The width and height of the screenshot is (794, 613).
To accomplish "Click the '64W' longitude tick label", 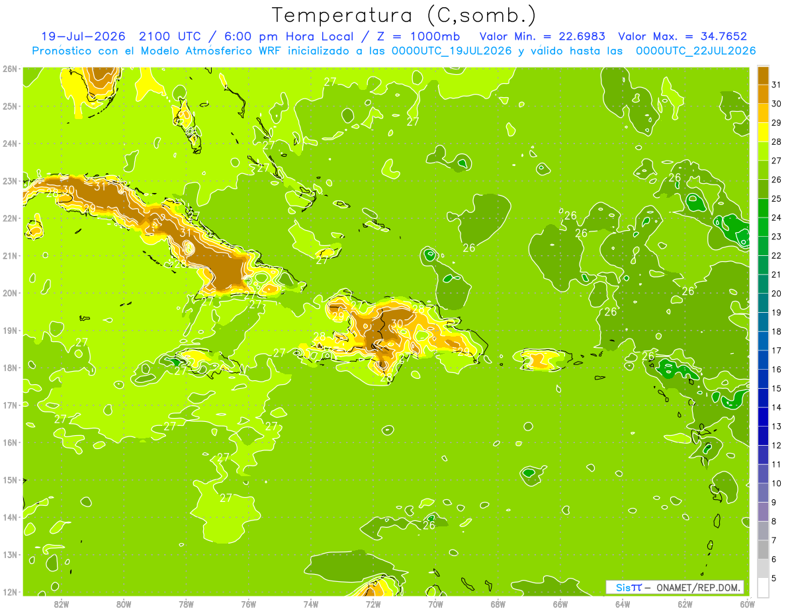I will (623, 604).
